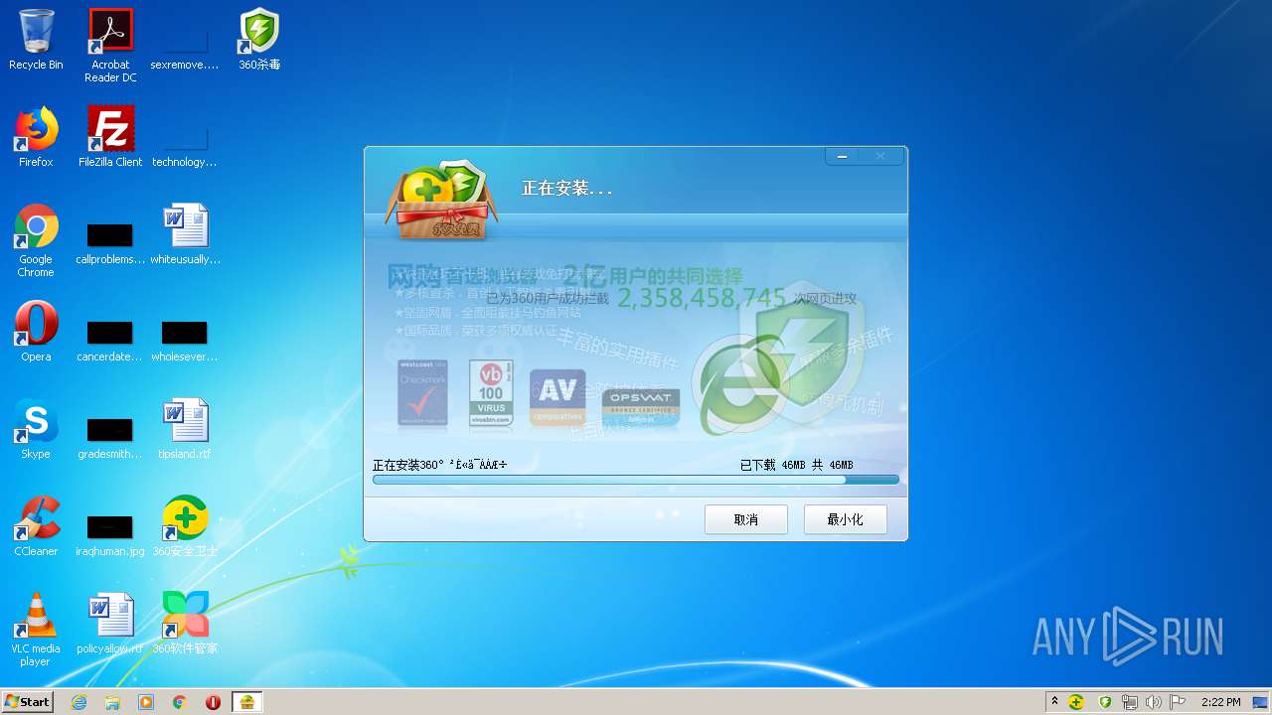Screen dimensions: 1272x715
Task: Click the installation progress bar
Action: [636, 480]
